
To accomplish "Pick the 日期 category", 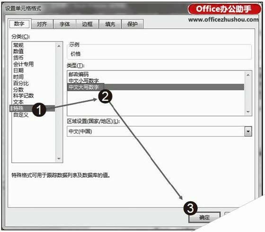I will 18,70.
